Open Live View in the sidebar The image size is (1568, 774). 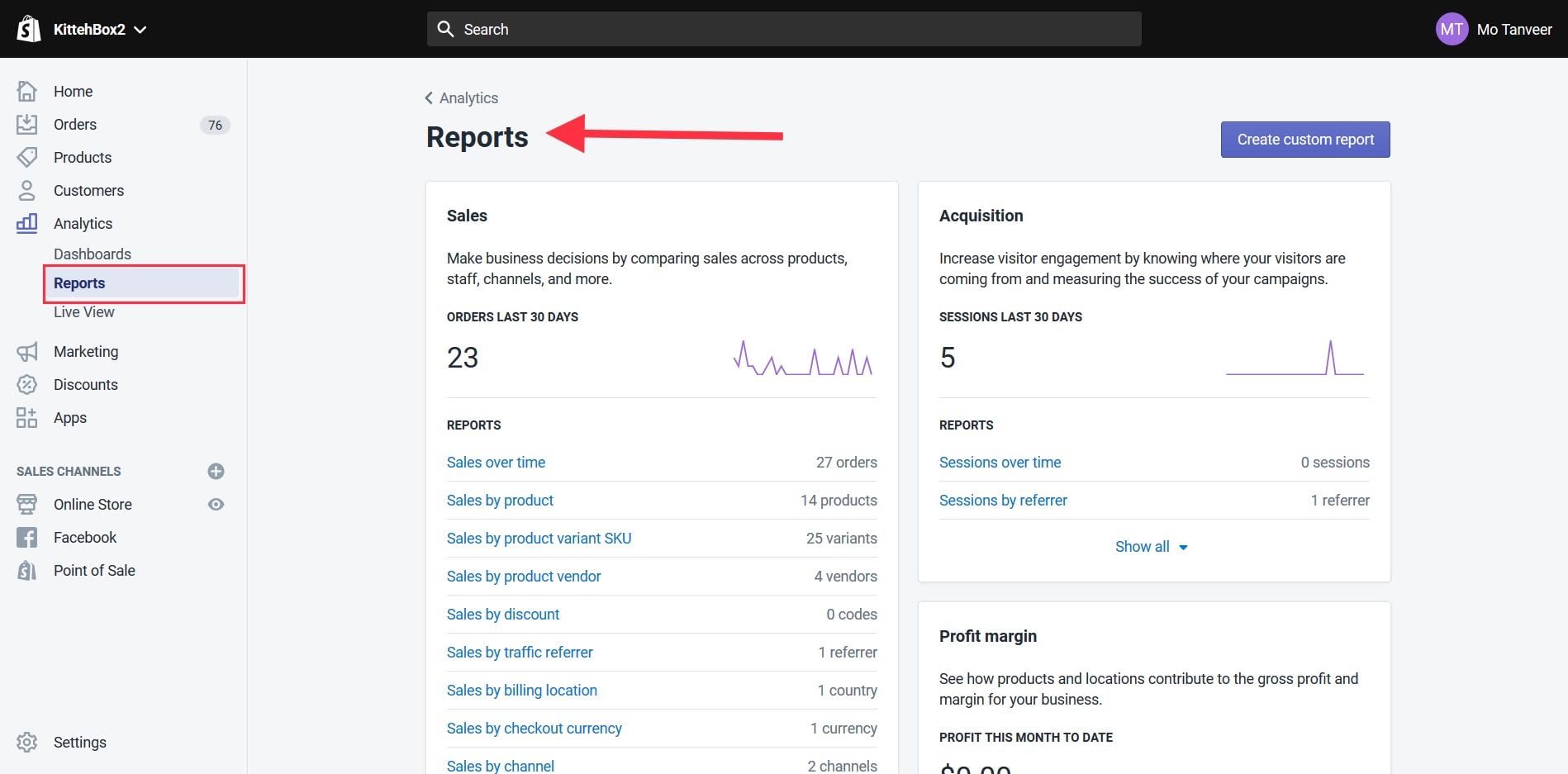pyautogui.click(x=84, y=312)
